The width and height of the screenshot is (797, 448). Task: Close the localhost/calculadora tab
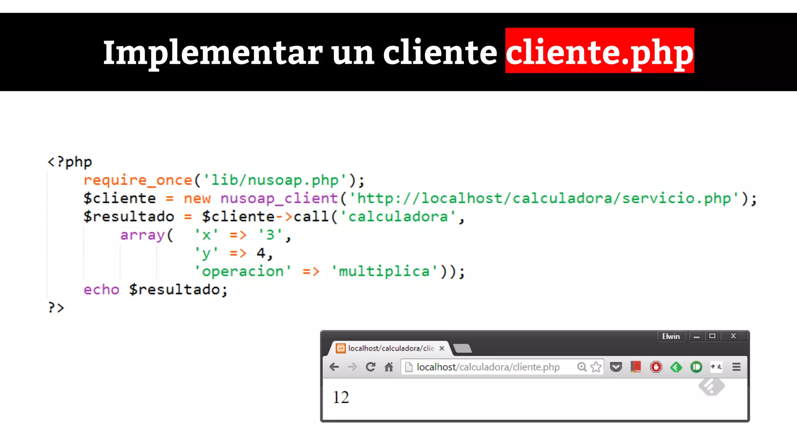(442, 348)
